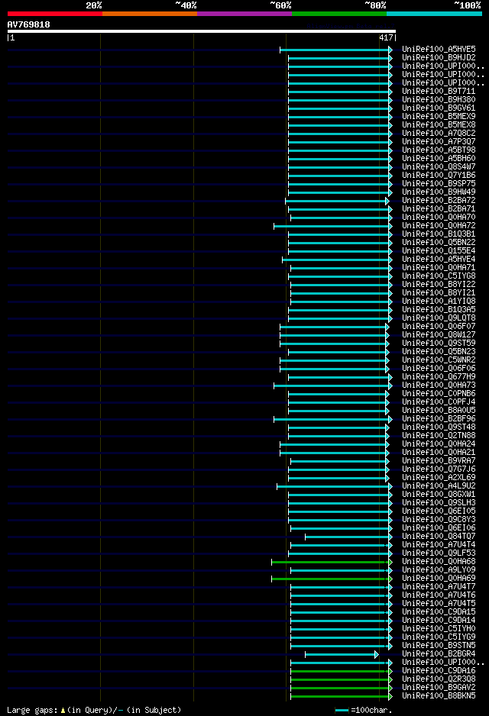Screen dimensions: 489x716
Task: Click the alignment bar for UniRef100_A4L9U2
Action: coord(335,487)
